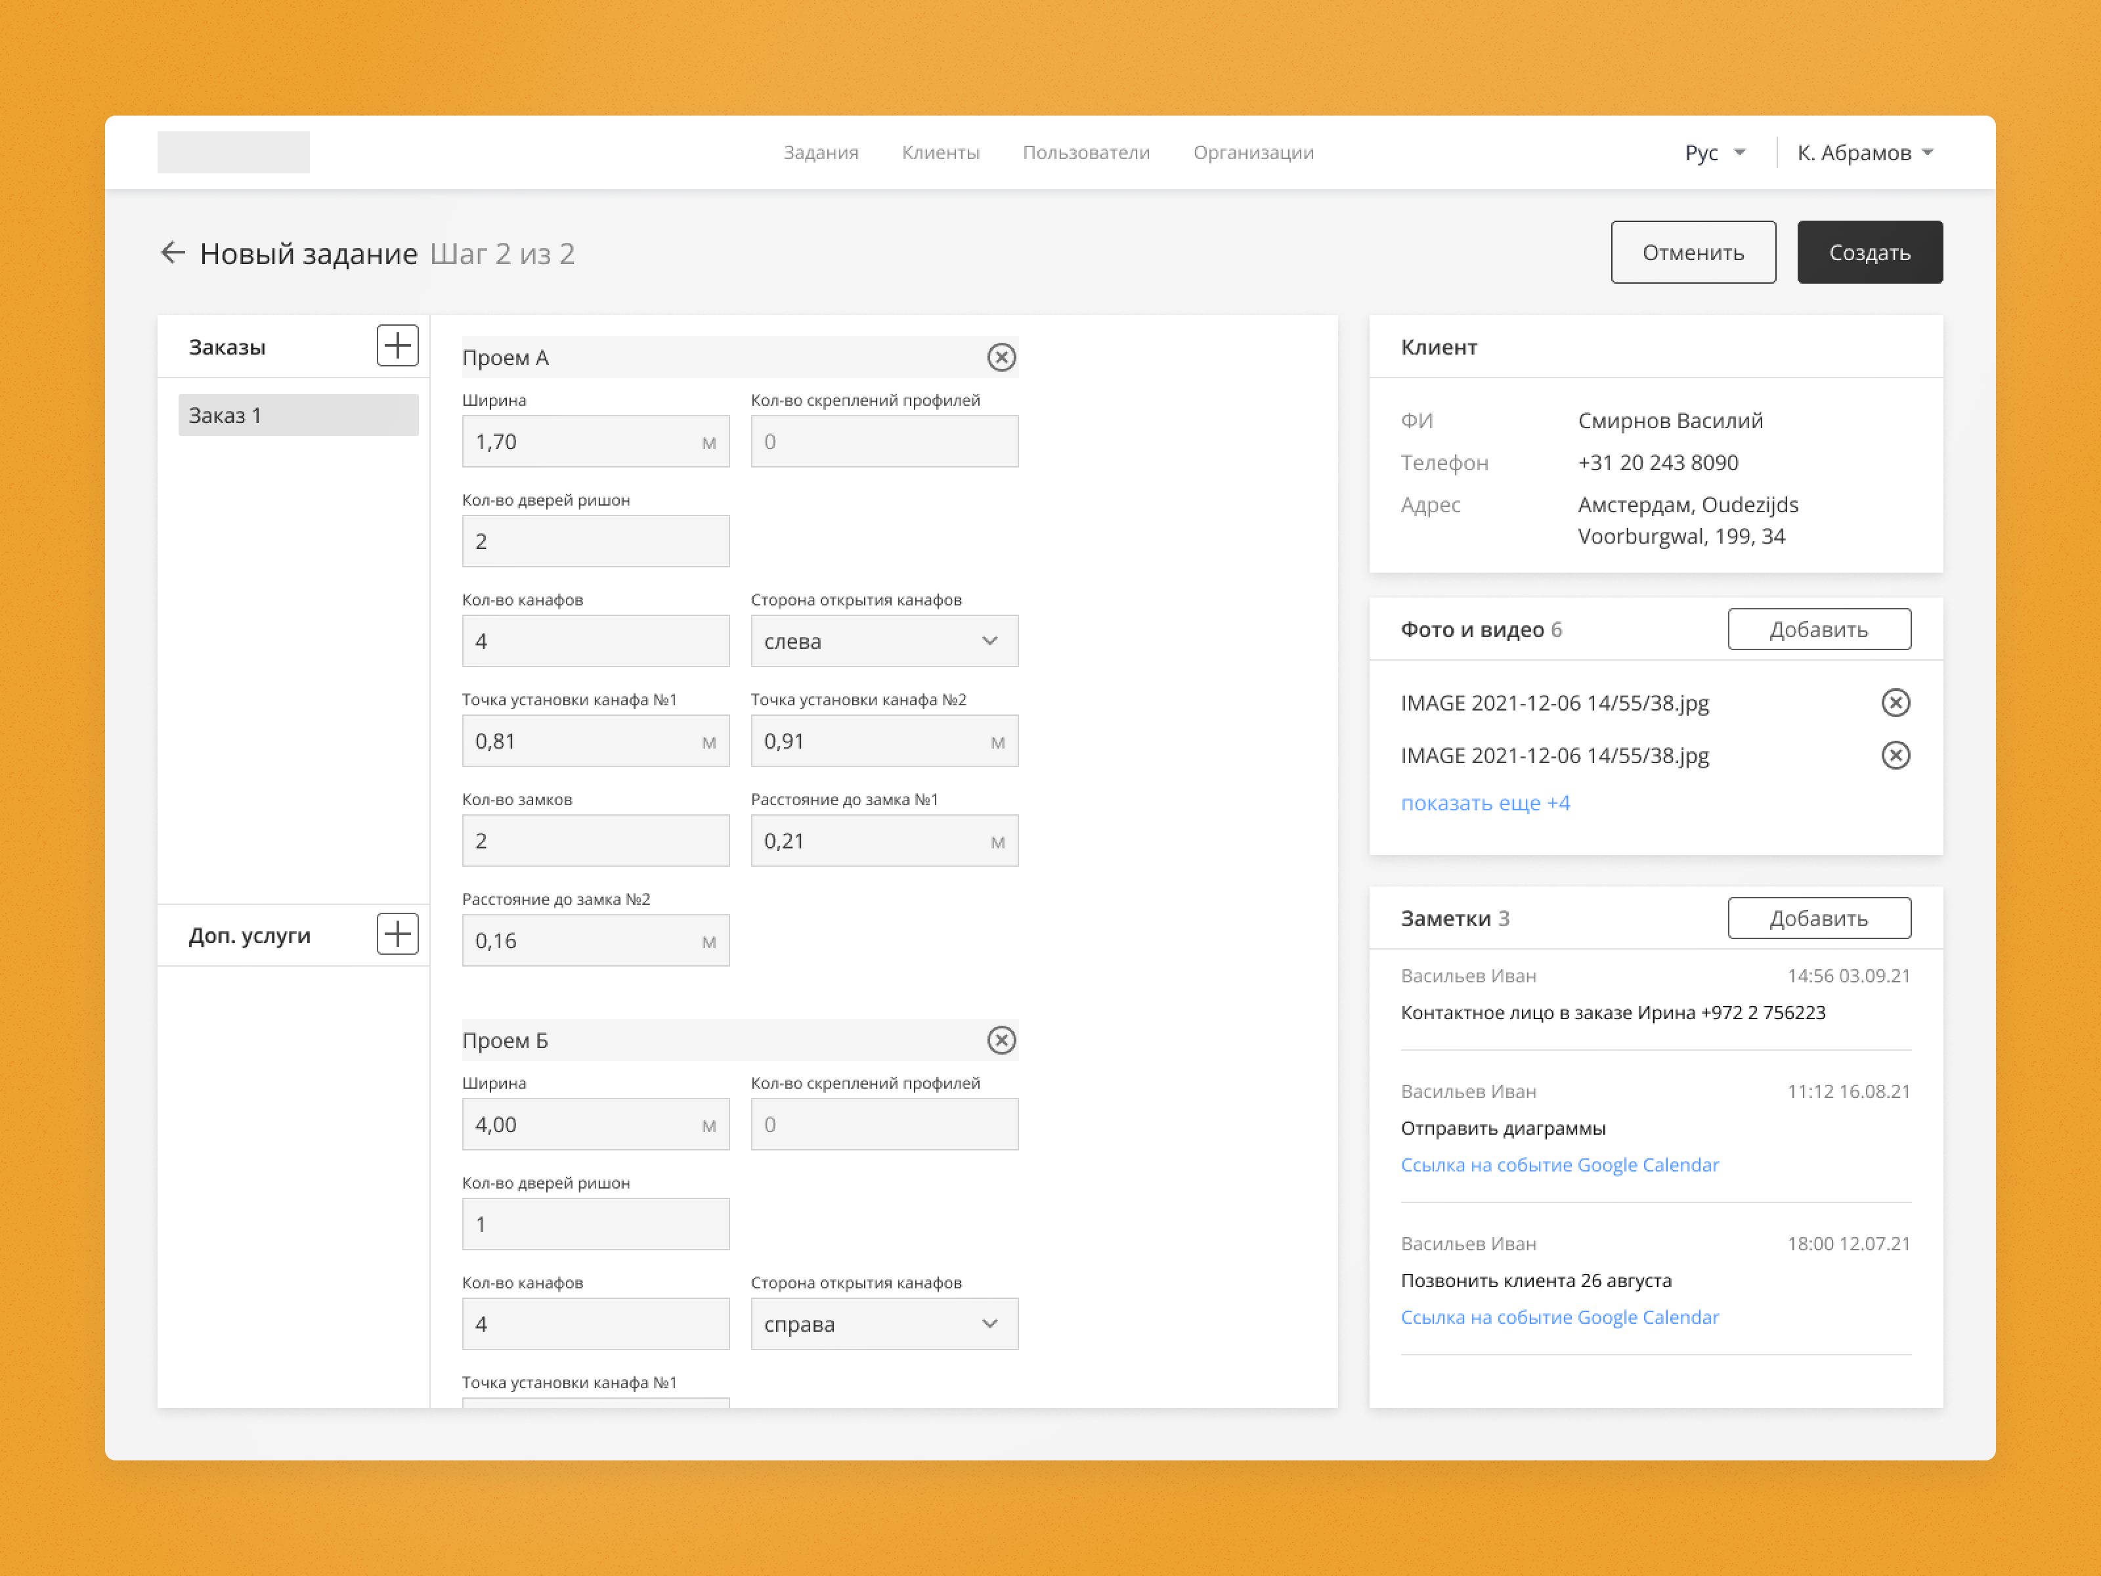Click the back arrow next to Новый задание
This screenshot has width=2101, height=1576.
172,253
